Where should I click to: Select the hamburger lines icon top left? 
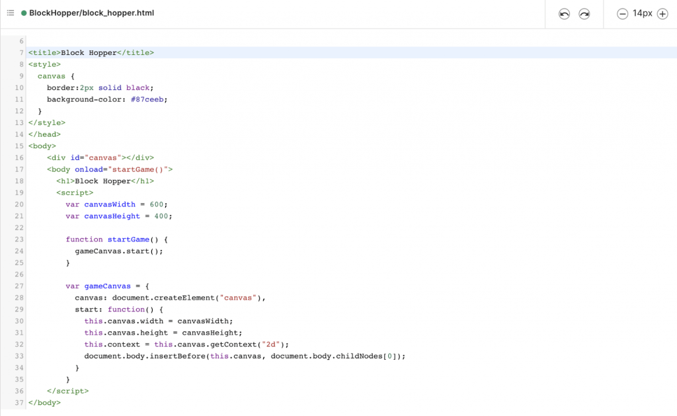10,12
